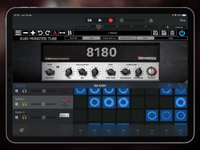The height and width of the screenshot is (150, 200).
Task: Toggle plugin power bypass button
Action: click(x=182, y=33)
